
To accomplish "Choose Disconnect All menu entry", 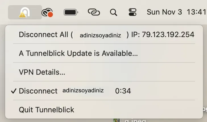I will click(104, 34).
